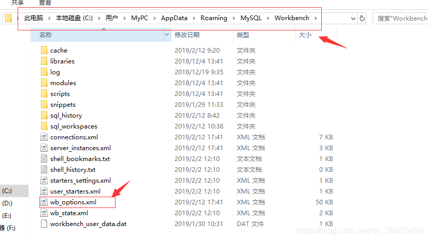
Task: Select the connections.xml file name
Action: point(74,137)
